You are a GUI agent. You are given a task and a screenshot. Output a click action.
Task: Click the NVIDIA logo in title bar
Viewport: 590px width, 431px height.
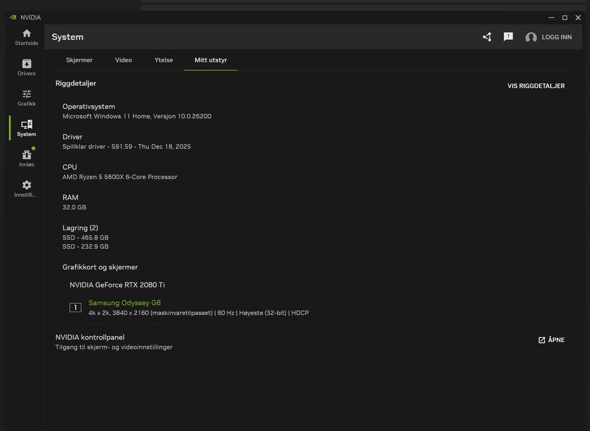click(x=13, y=17)
